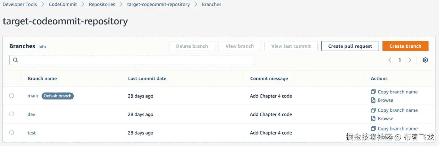The height and width of the screenshot is (146, 439).
Task: Go to previous page arrow
Action: (x=390, y=60)
